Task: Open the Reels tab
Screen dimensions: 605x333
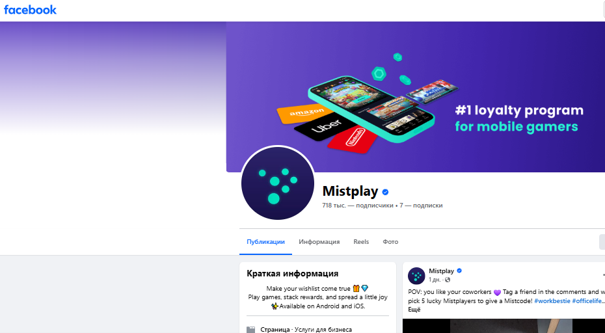Action: (361, 242)
